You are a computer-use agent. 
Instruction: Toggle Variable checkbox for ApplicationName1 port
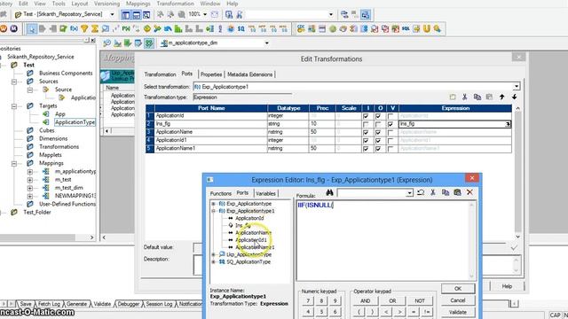pyautogui.click(x=390, y=149)
